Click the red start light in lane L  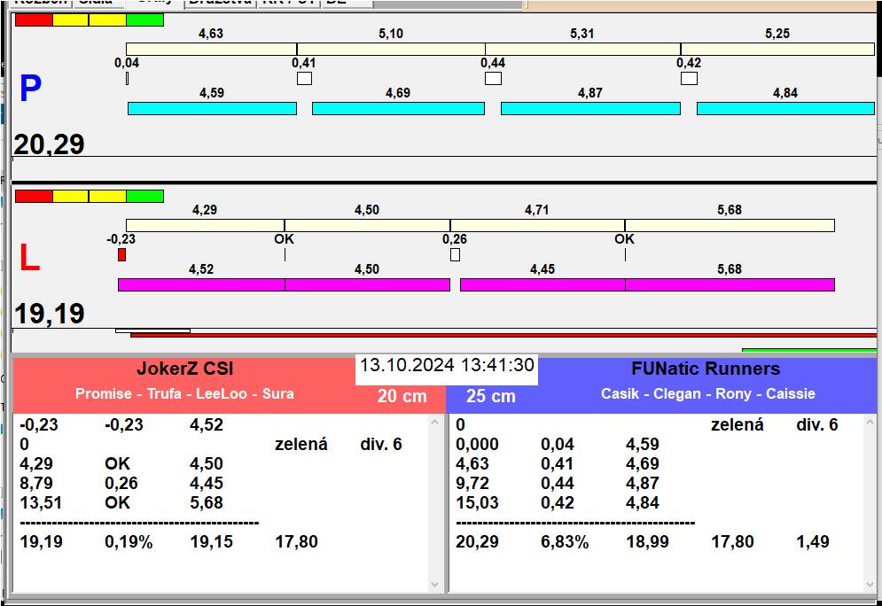(x=34, y=196)
